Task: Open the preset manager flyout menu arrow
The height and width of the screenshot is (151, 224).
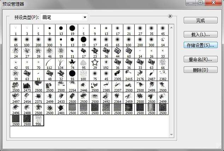Action: pos(170,16)
